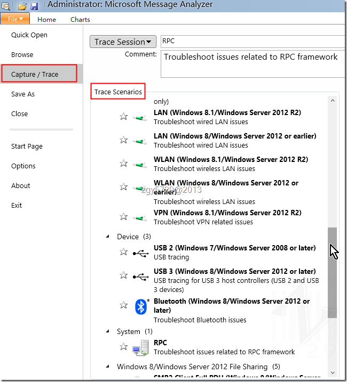Viewport: 347px width, 382px height.
Task: Favorite the WLAN Windows 8.1 scenario star
Action: [x=123, y=163]
